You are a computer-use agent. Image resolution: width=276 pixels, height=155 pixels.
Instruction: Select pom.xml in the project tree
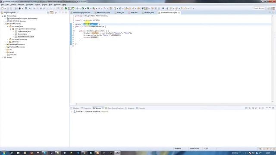point(13,55)
